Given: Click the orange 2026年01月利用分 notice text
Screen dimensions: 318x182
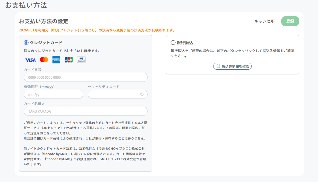Looking at the screenshot, I should coord(97,30).
